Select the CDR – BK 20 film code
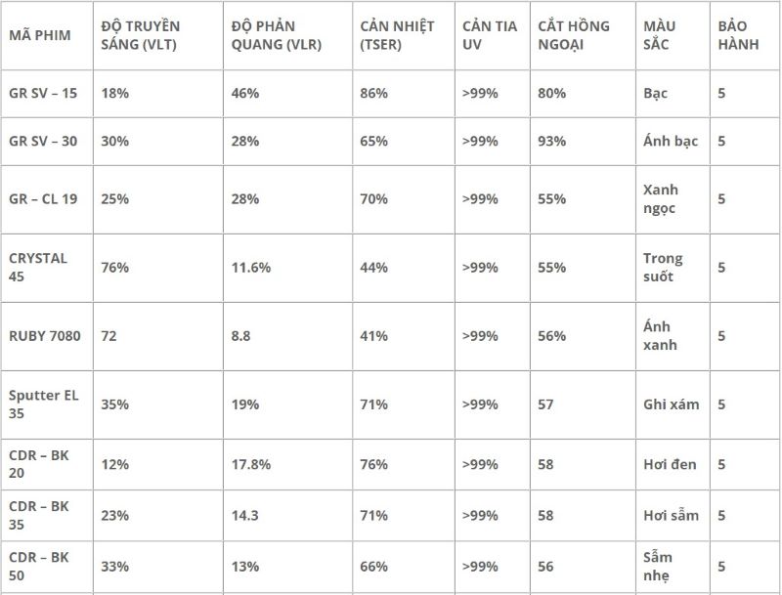This screenshot has height=595, width=782. [x=39, y=464]
